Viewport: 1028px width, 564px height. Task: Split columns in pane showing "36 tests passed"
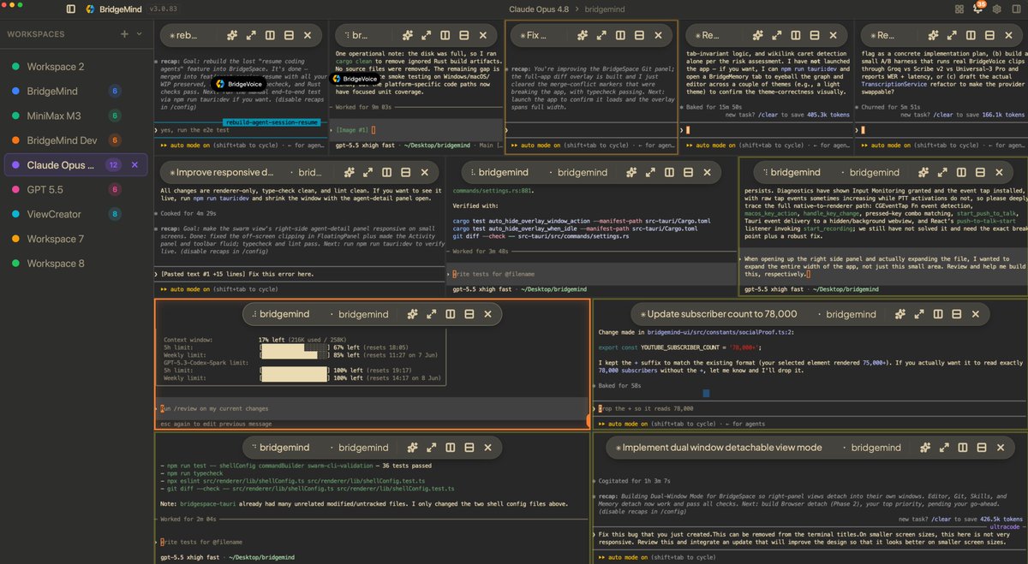(x=450, y=447)
